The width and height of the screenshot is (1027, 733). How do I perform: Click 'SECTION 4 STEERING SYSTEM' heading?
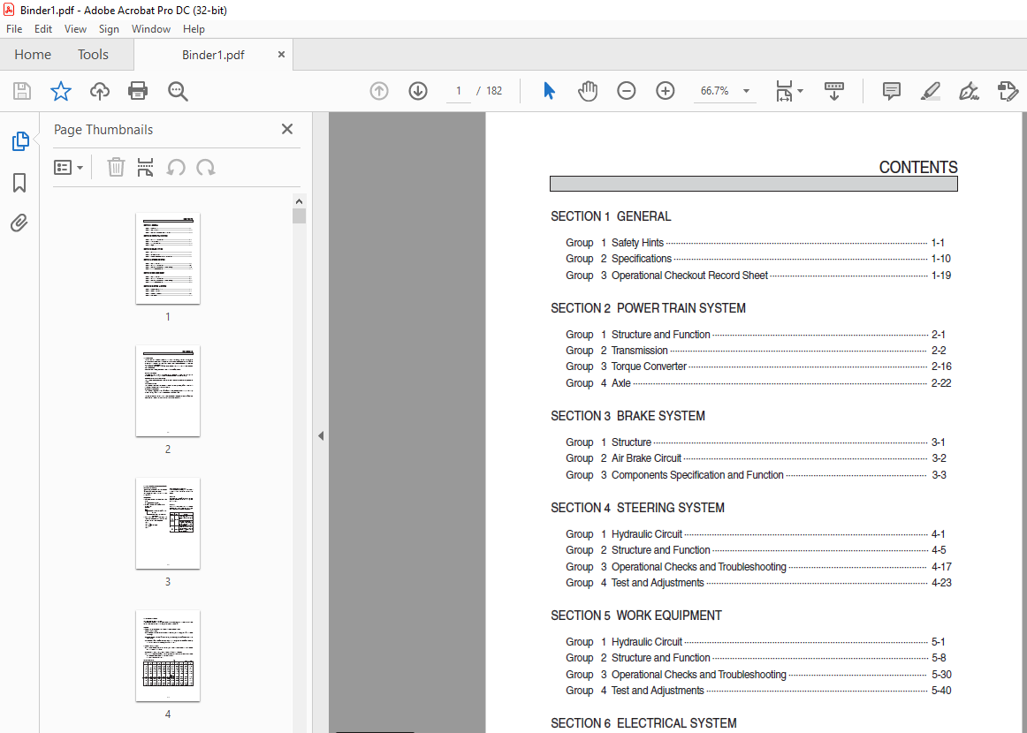[637, 508]
